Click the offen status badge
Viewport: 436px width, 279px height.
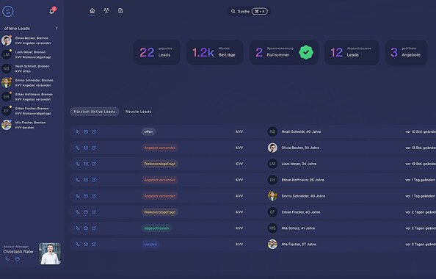pos(148,131)
